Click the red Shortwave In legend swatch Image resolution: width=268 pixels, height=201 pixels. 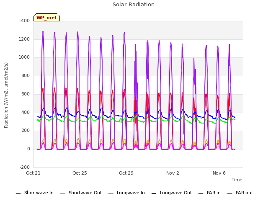click(x=18, y=193)
